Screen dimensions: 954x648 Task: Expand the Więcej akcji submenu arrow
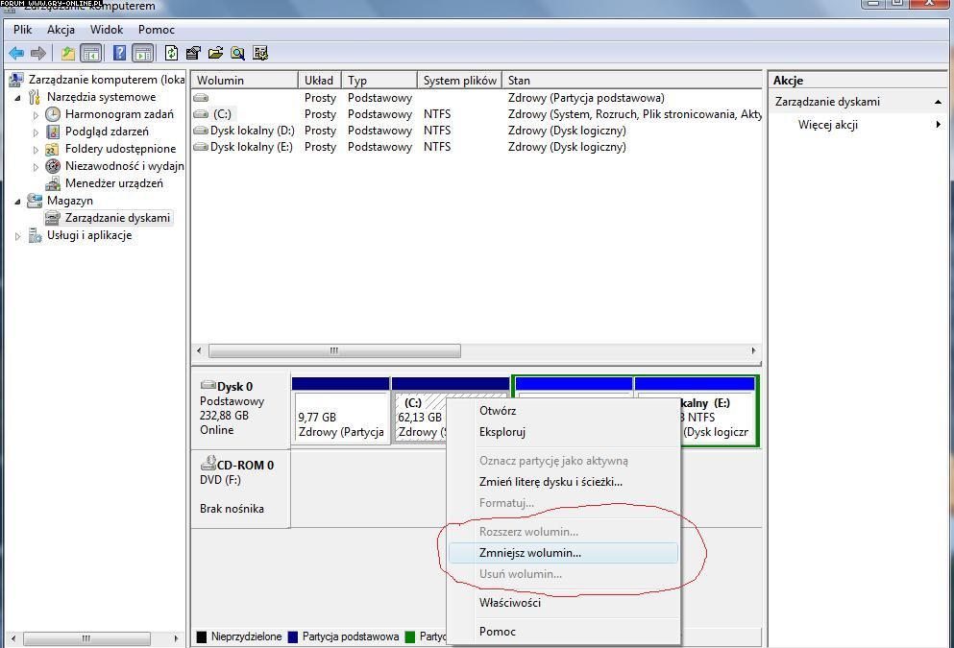938,125
